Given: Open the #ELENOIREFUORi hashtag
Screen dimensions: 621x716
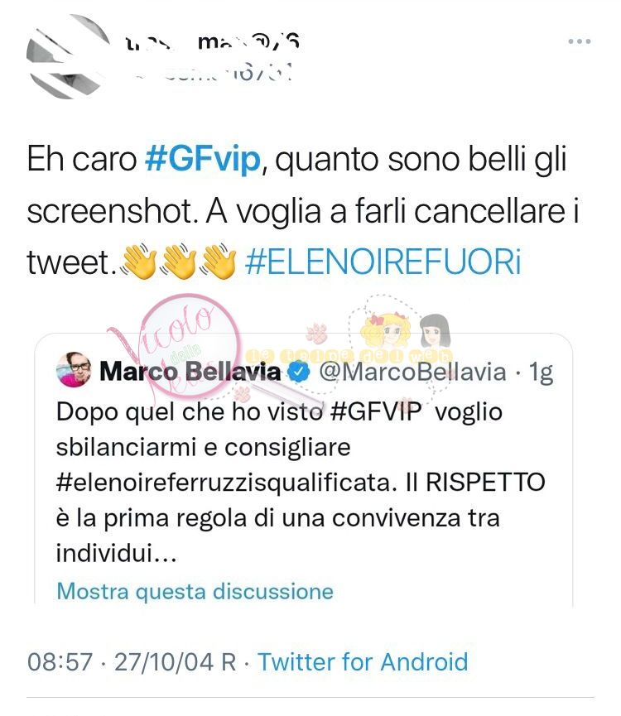Looking at the screenshot, I should 383,262.
